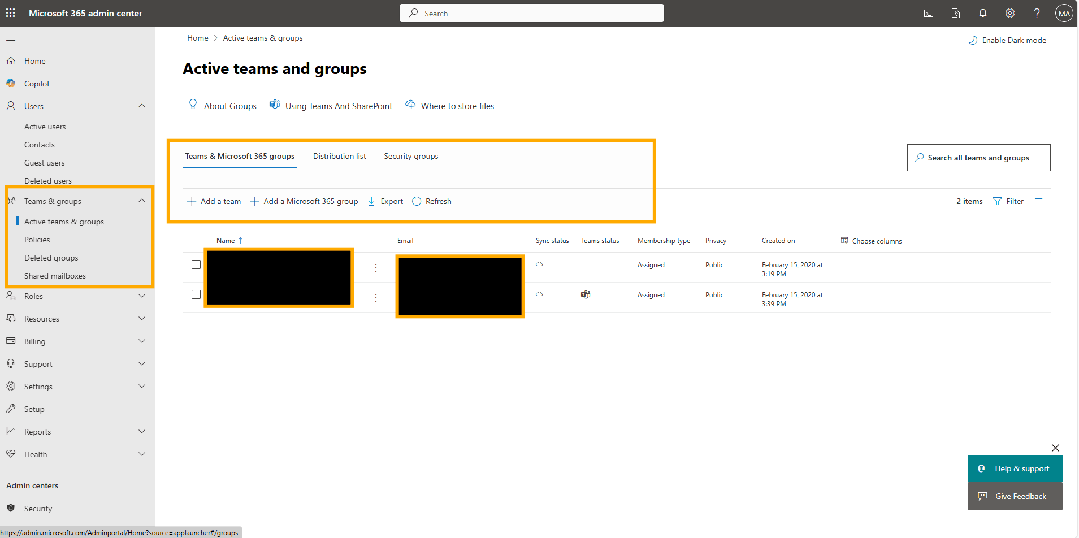Check the first group's row checkbox

tap(196, 264)
